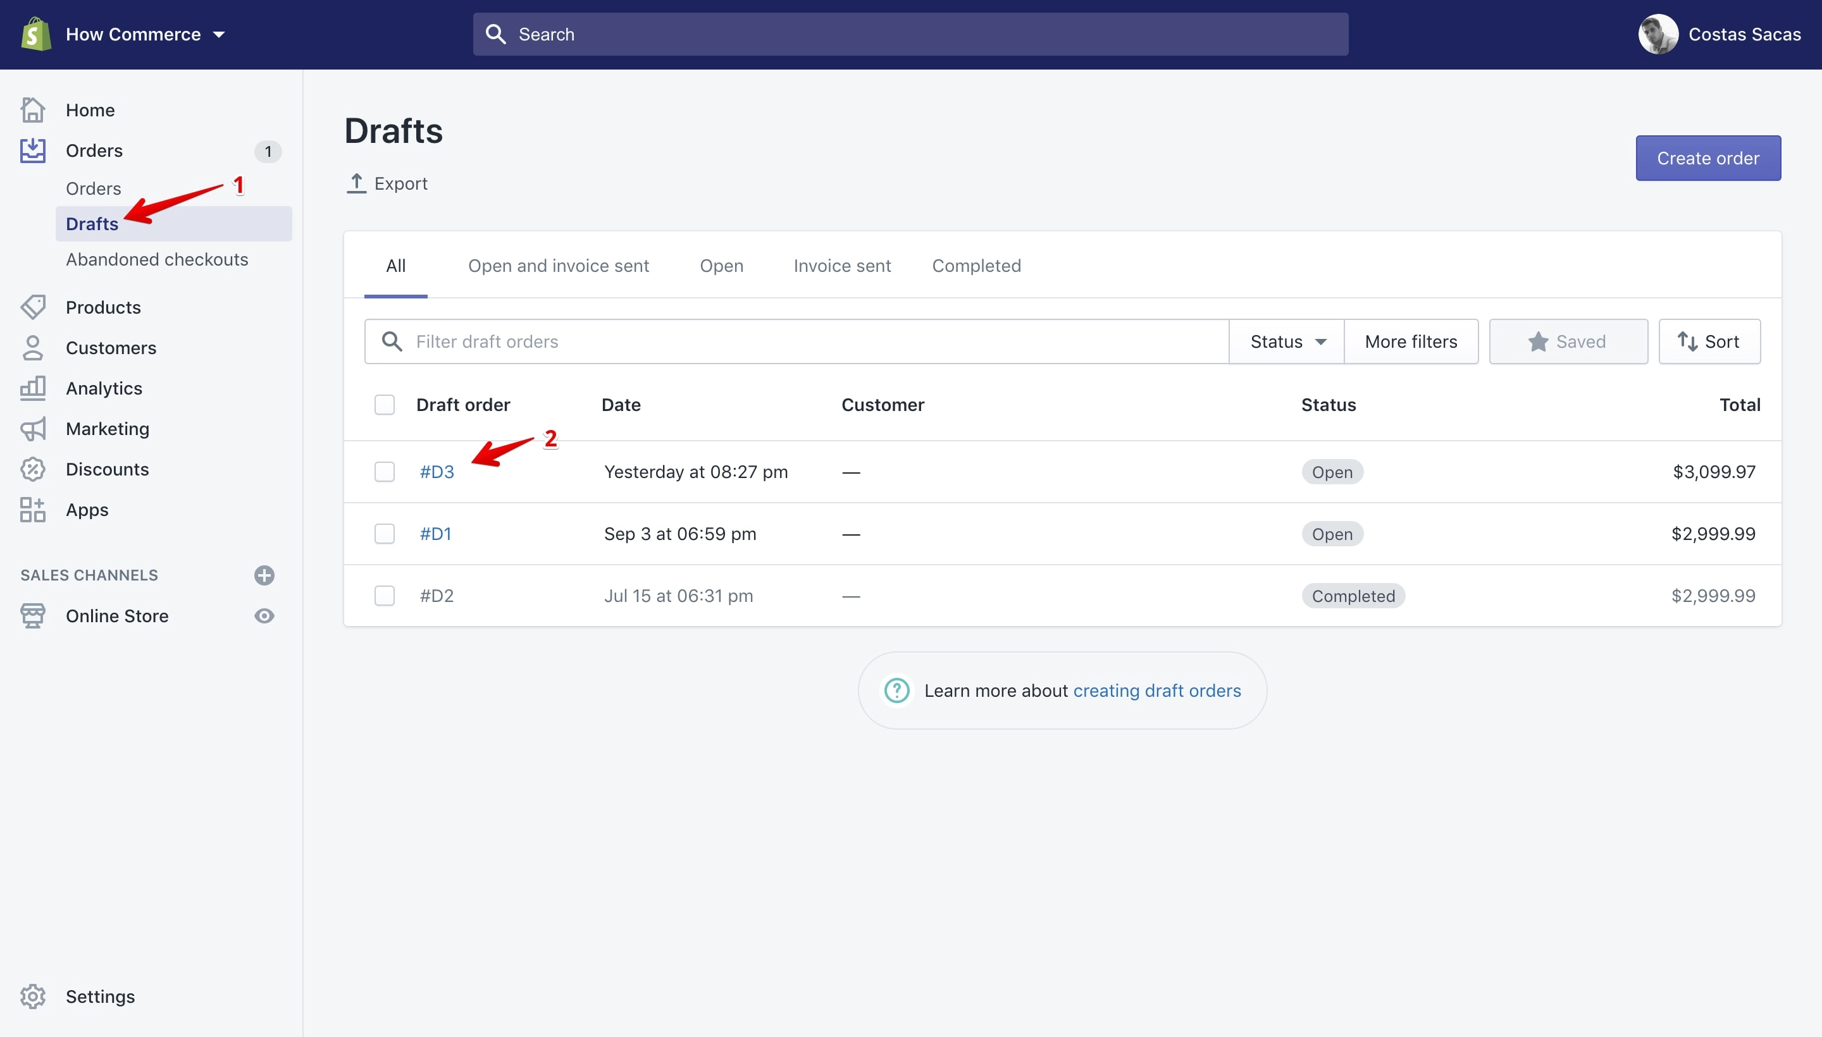Click the Home house icon
Viewport: 1822px width, 1037px height.
33,109
